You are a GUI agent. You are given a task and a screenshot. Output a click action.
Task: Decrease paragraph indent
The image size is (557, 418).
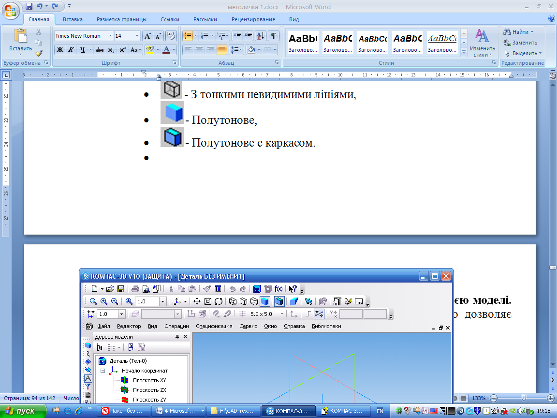[237, 36]
